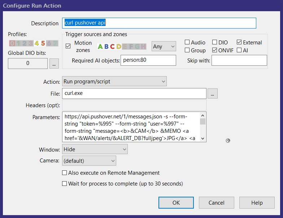Browse for the program file
Image resolution: width=283 pixels, height=218 pixels.
[x=213, y=94]
